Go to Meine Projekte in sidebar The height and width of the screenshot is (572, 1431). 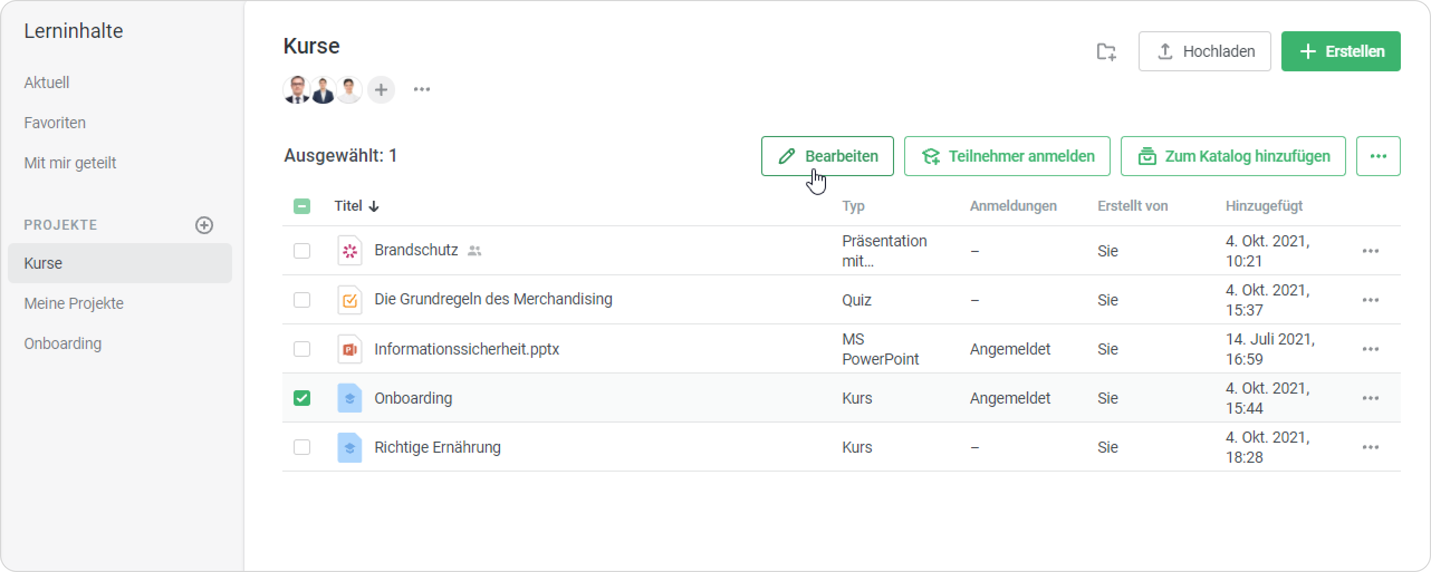point(74,303)
